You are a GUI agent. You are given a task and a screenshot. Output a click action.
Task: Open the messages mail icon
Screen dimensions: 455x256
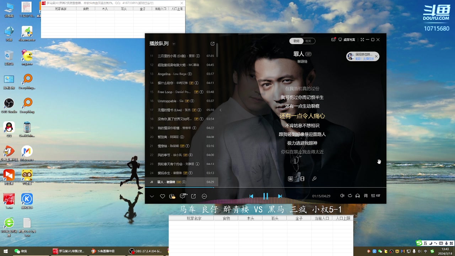coord(333,40)
